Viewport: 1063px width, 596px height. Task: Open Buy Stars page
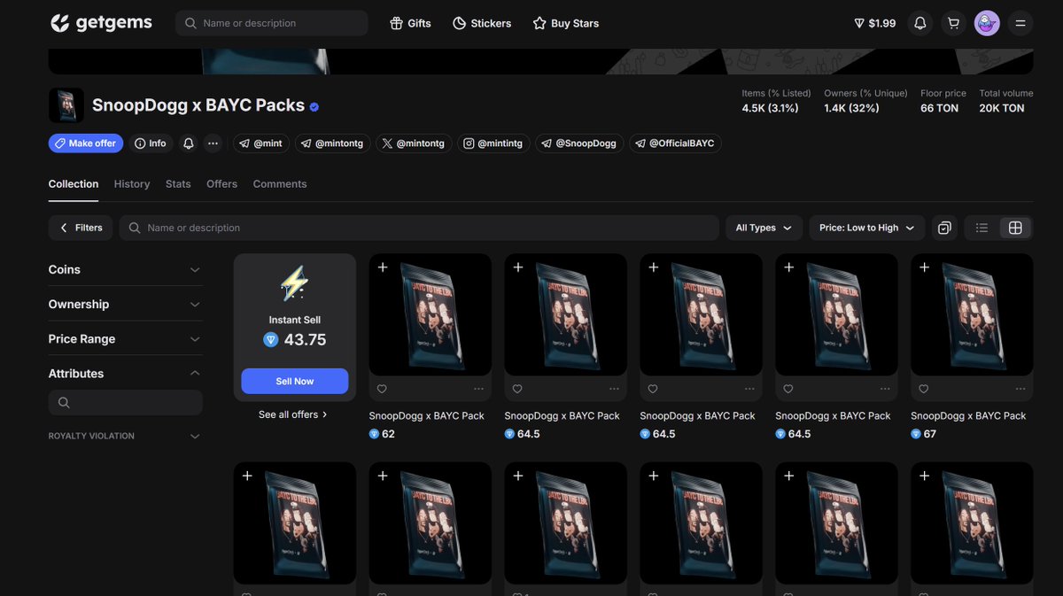coord(566,23)
